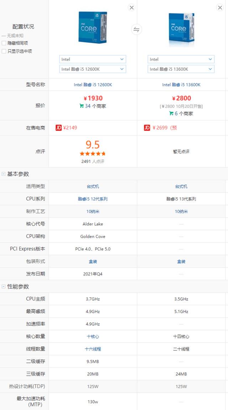Click the 9.5 review score

[x=93, y=144]
